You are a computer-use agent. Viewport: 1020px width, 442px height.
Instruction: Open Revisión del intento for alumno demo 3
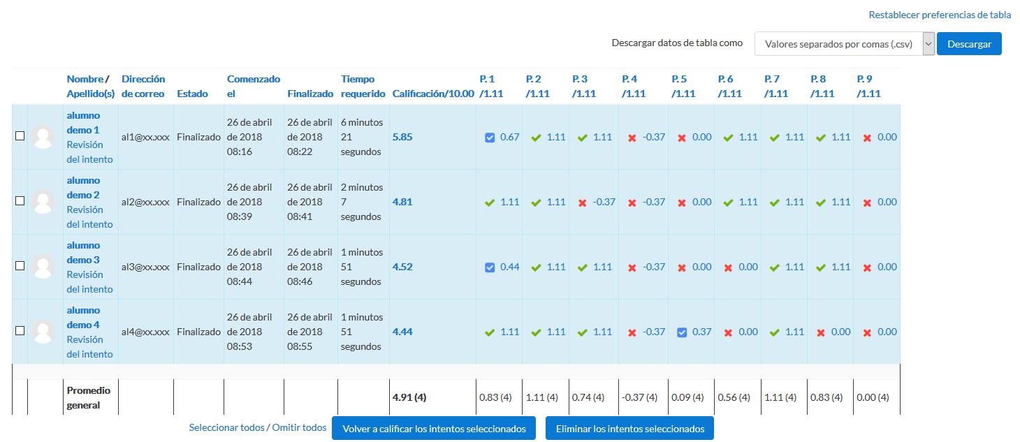(89, 281)
